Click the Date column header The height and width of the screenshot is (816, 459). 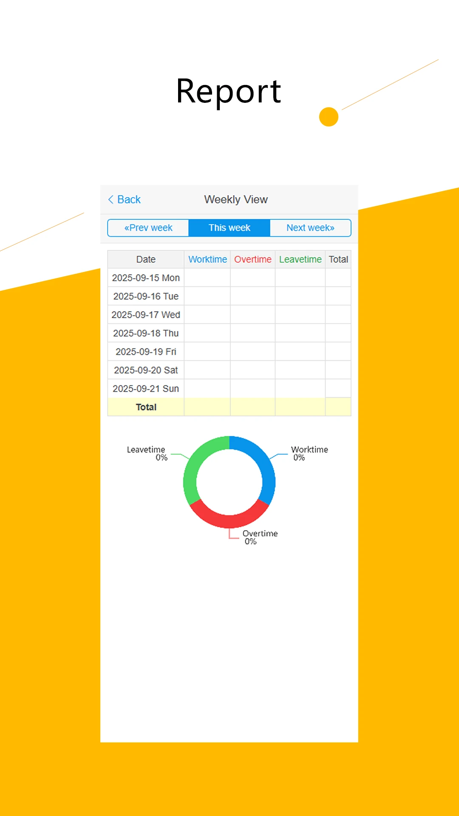coord(146,259)
